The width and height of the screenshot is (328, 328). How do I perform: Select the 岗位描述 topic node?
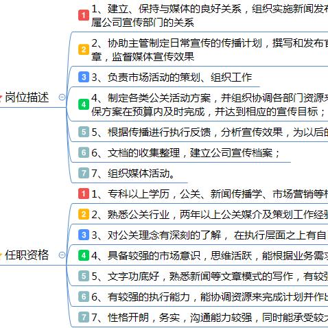point(27,97)
